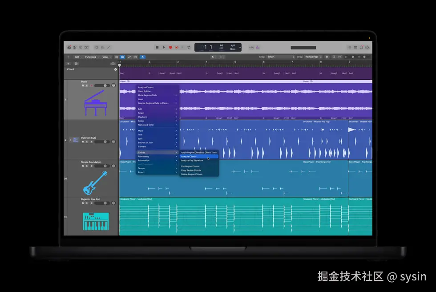Viewport: 436px width, 292px height.
Task: Solo the Majestic Rise Pad track
Action: [87, 203]
